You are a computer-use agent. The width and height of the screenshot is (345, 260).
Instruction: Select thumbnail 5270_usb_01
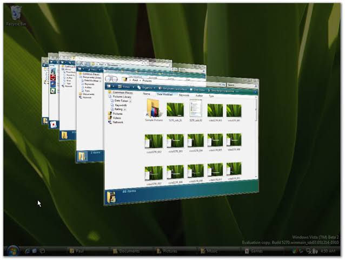(x=175, y=112)
